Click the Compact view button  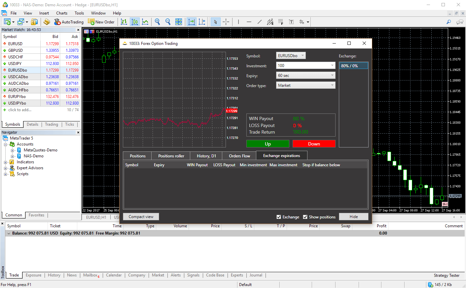(141, 217)
